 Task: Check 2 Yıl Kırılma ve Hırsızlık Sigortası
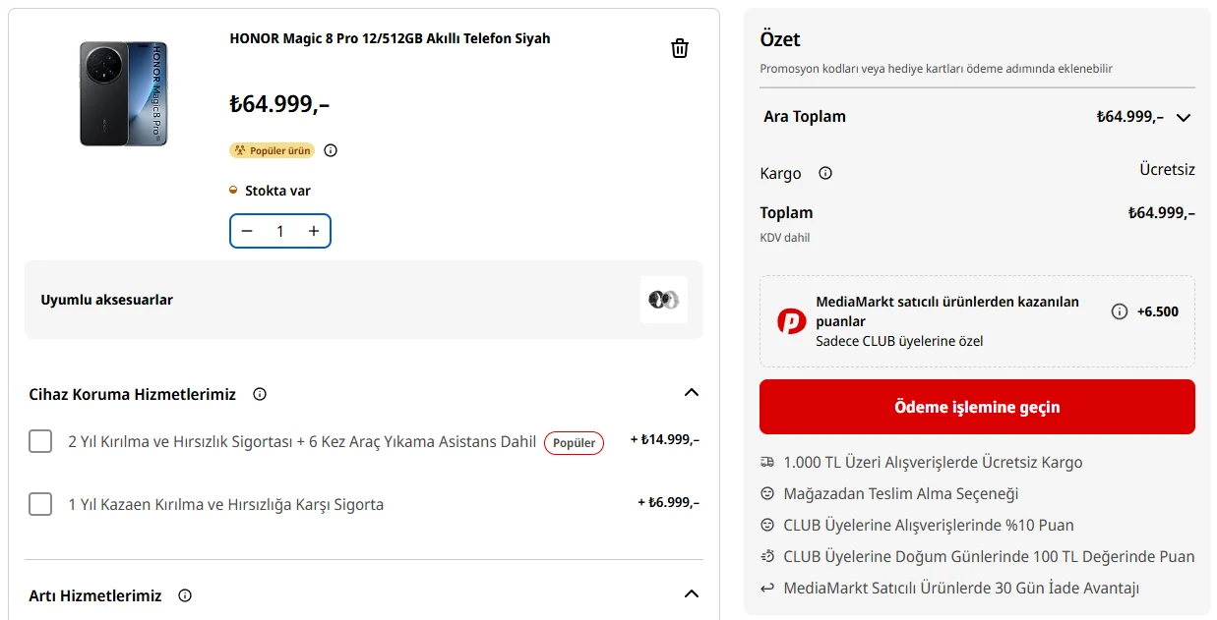[x=40, y=441]
